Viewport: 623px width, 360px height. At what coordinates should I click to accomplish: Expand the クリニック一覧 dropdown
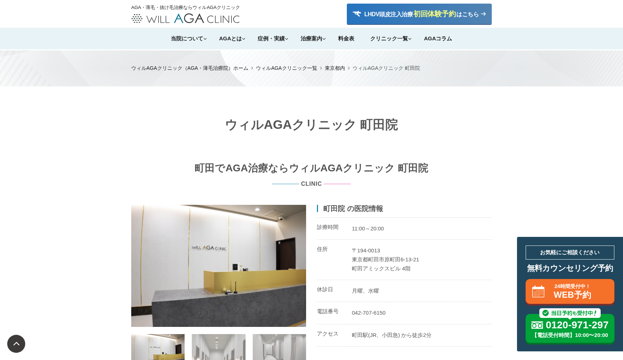click(390, 39)
